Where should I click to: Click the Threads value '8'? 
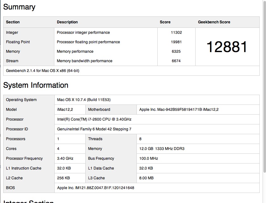tap(140, 139)
